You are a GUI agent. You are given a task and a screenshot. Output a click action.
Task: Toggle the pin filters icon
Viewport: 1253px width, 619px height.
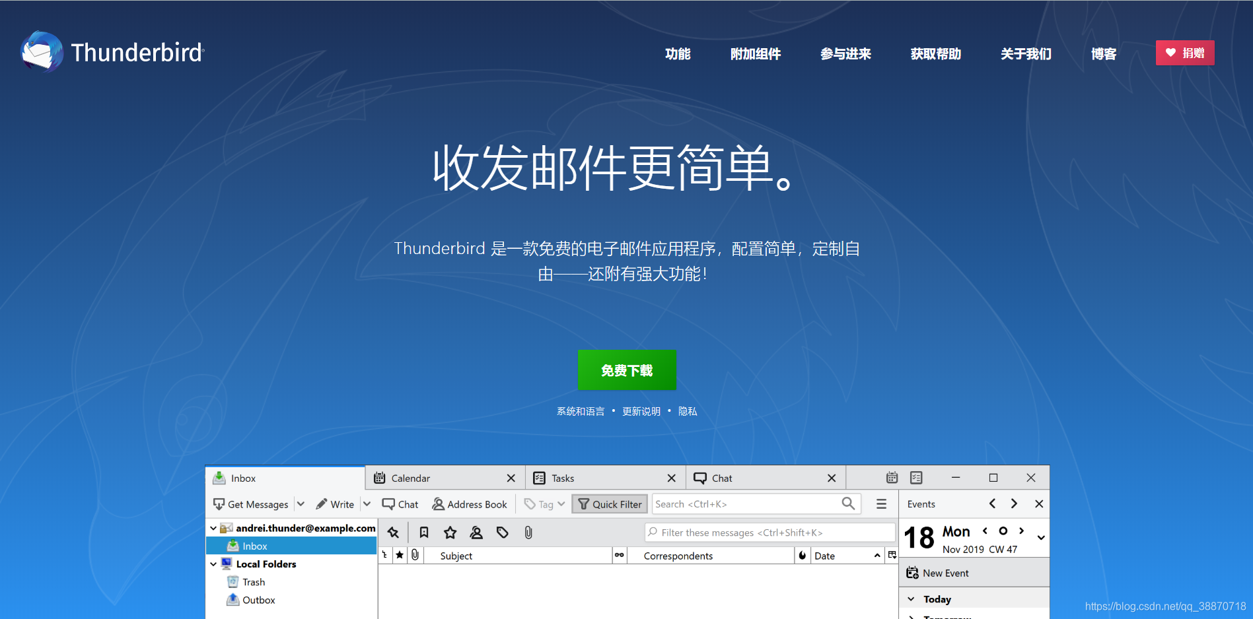[x=393, y=533]
